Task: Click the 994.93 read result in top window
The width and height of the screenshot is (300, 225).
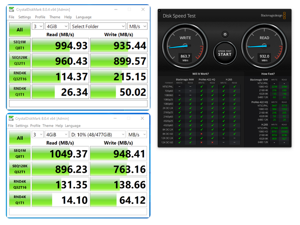Action: pyautogui.click(x=60, y=45)
